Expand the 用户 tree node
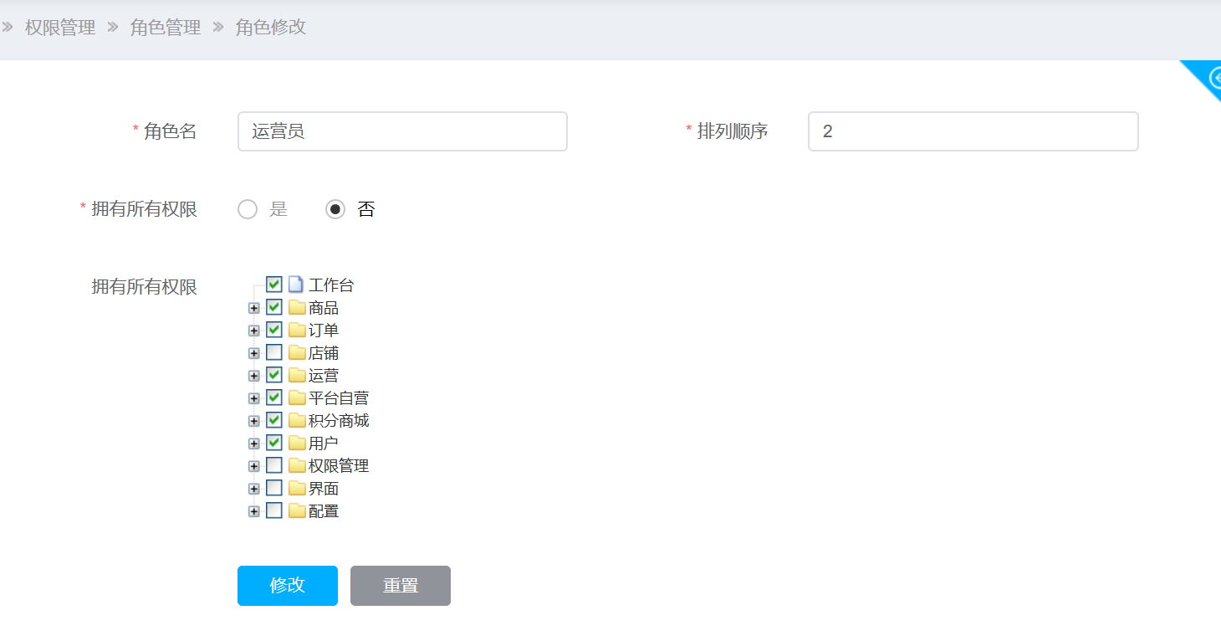The height and width of the screenshot is (641, 1221). pos(254,444)
